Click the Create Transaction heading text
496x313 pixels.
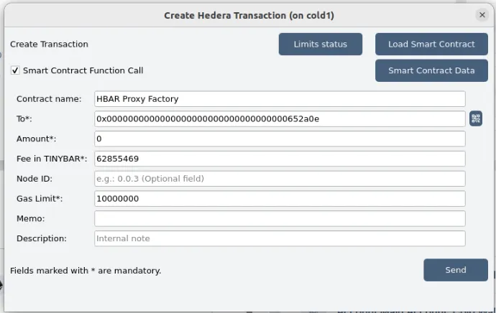pyautogui.click(x=49, y=45)
